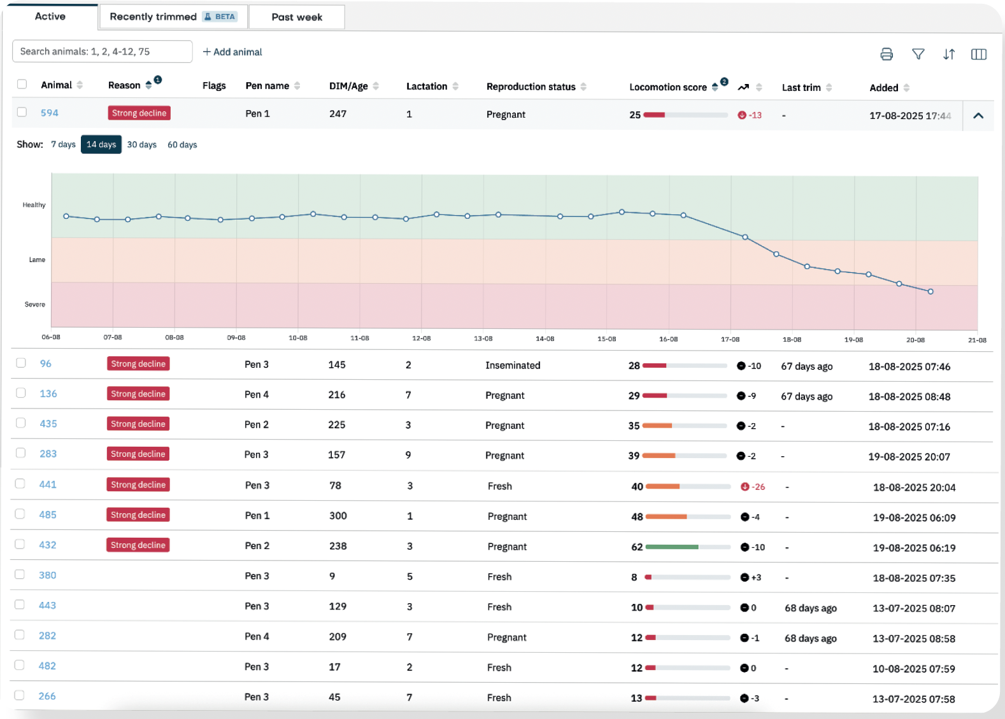Collapse the expanded row for animal 594

coord(978,115)
